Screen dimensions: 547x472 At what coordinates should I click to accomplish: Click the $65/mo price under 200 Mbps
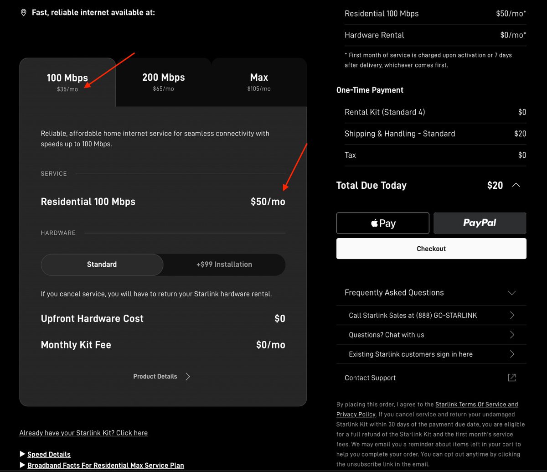[x=164, y=89]
